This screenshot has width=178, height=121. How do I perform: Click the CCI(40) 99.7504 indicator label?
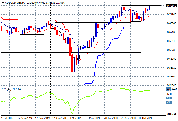[11, 89]
